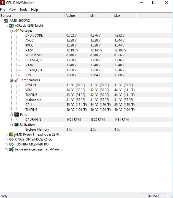173x198 pixels.
Task: Select the VDDCR_SOC row
Action: pos(99,55)
